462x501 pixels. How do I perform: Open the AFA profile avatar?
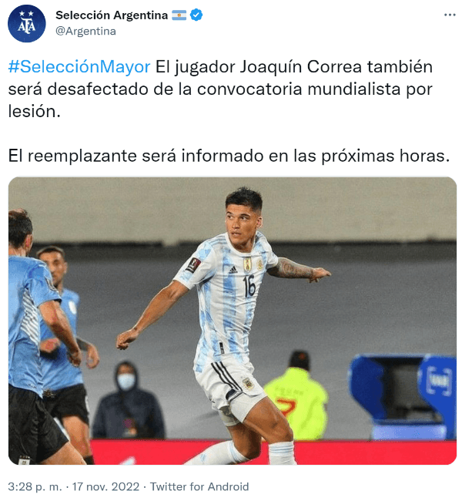coord(26,23)
